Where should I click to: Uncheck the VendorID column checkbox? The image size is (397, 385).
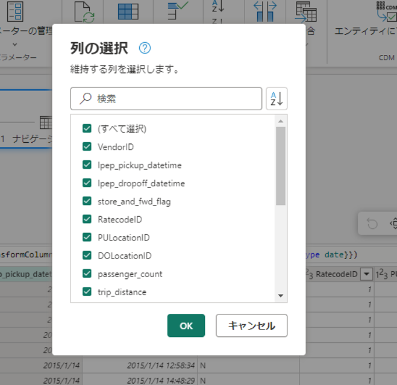pyautogui.click(x=87, y=146)
